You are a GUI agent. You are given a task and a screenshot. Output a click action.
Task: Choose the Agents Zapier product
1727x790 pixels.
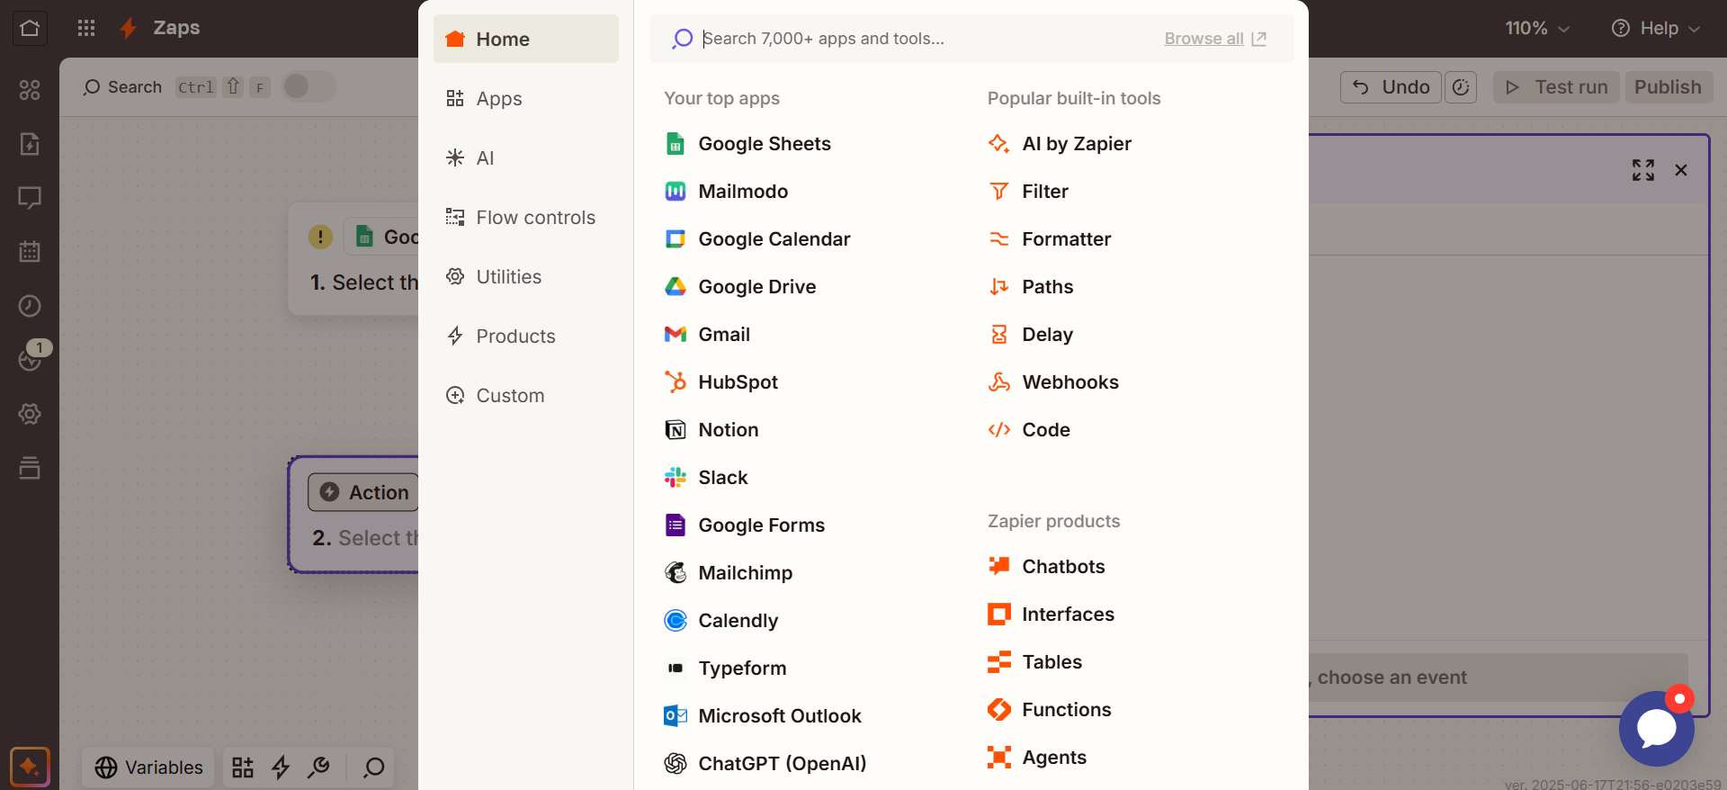point(1037,758)
